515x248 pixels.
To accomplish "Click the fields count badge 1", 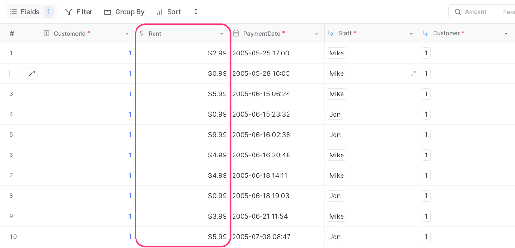I will coord(48,12).
